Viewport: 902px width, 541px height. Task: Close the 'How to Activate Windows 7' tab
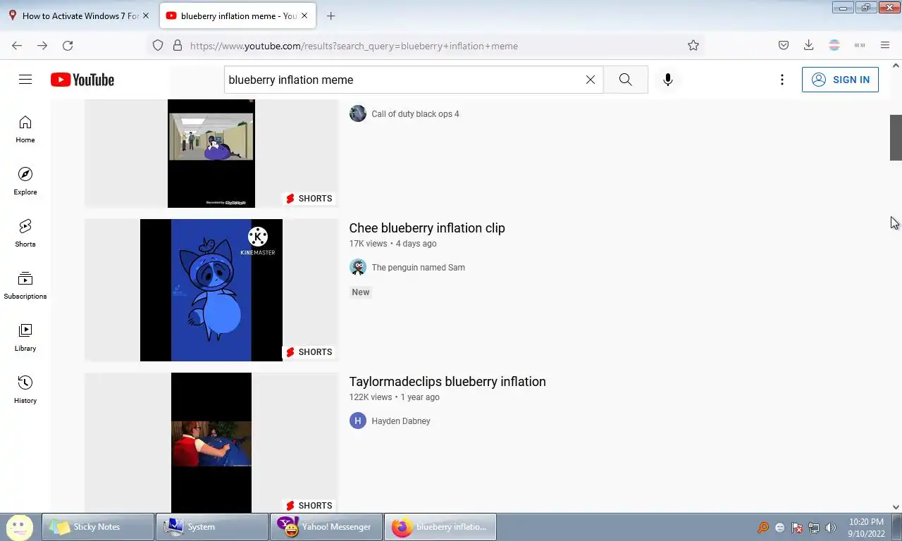(x=146, y=15)
